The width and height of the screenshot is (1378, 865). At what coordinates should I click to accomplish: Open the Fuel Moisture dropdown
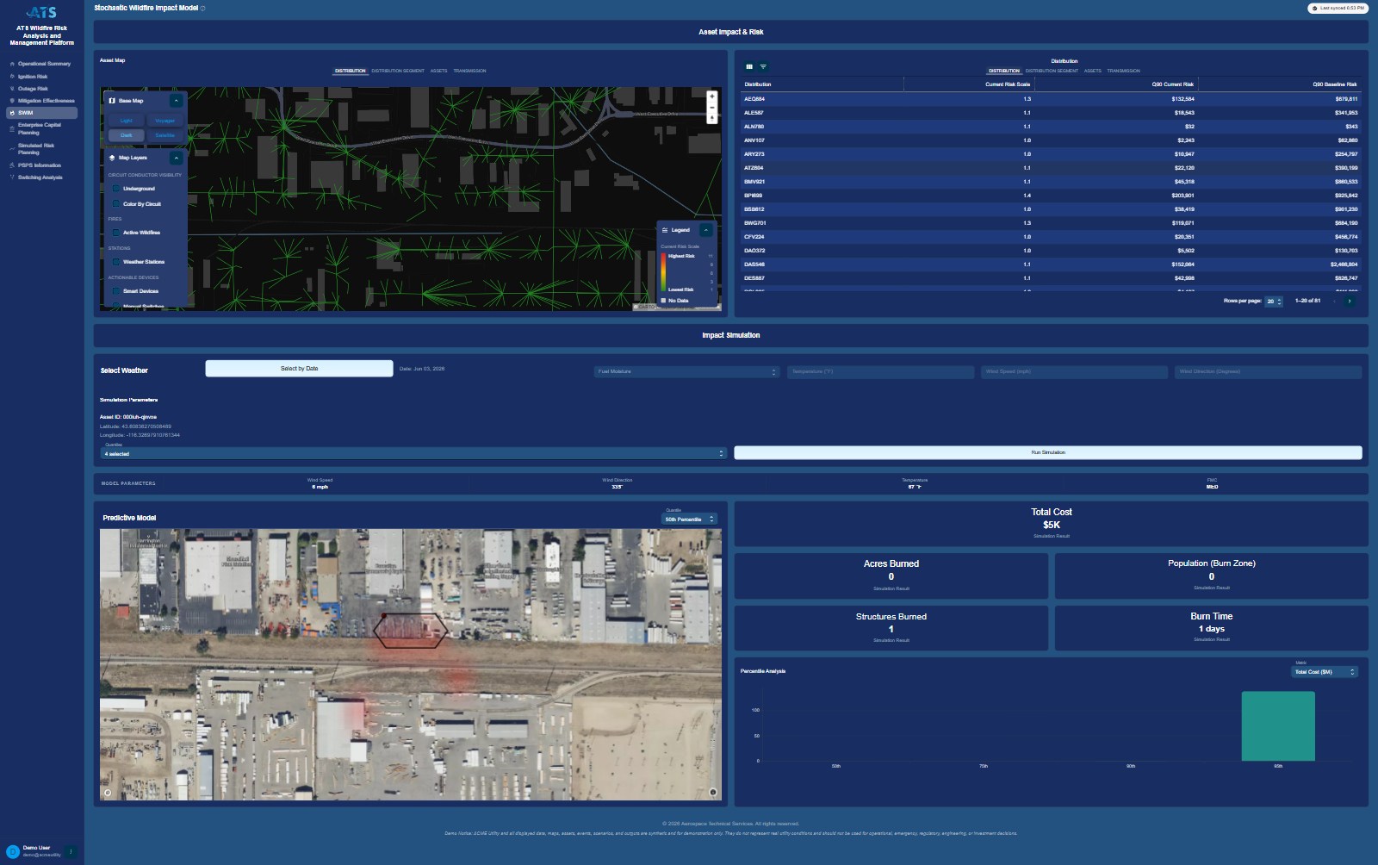point(686,372)
